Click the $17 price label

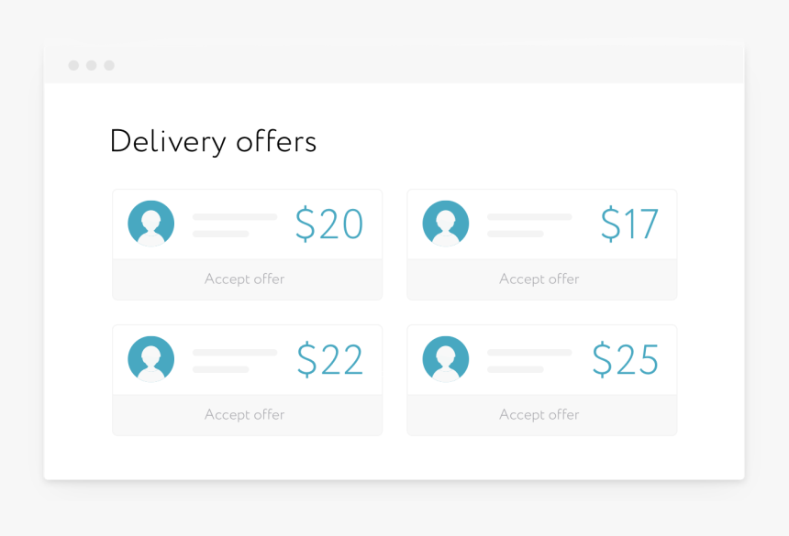[x=629, y=224]
